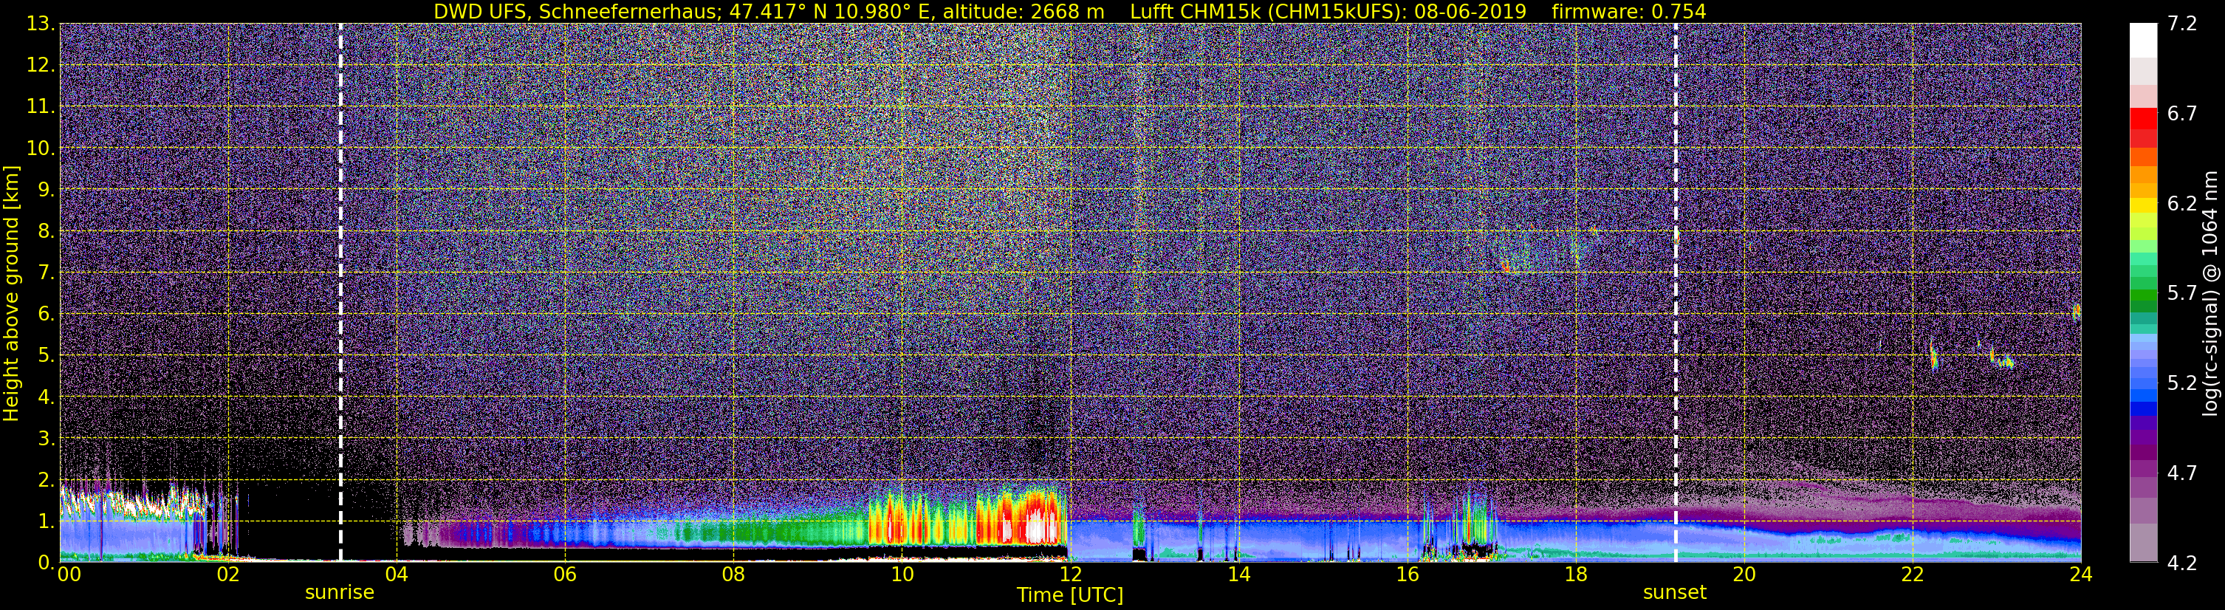
Task: Click the 'altitude: 2668 m' text in the title
Action: coord(1023,11)
